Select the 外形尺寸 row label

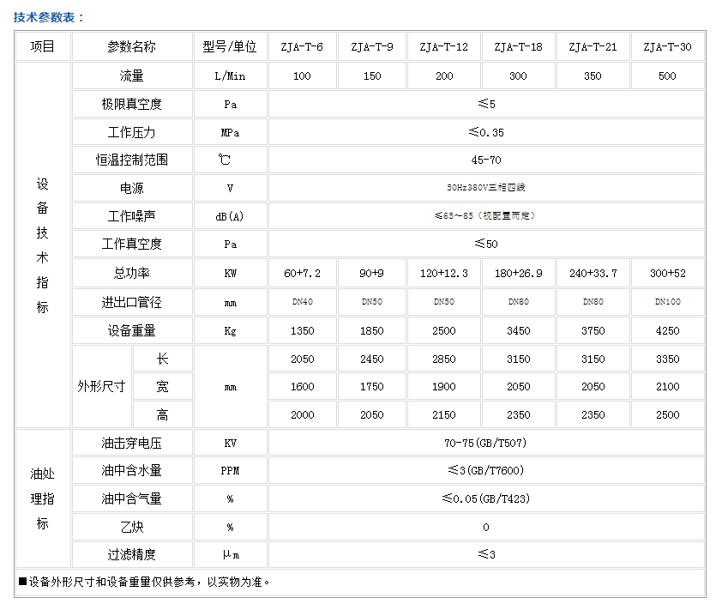click(102, 387)
